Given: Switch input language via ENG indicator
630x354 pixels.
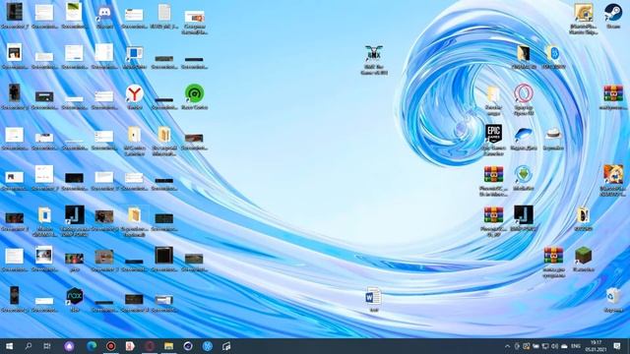Looking at the screenshot, I should [x=576, y=346].
